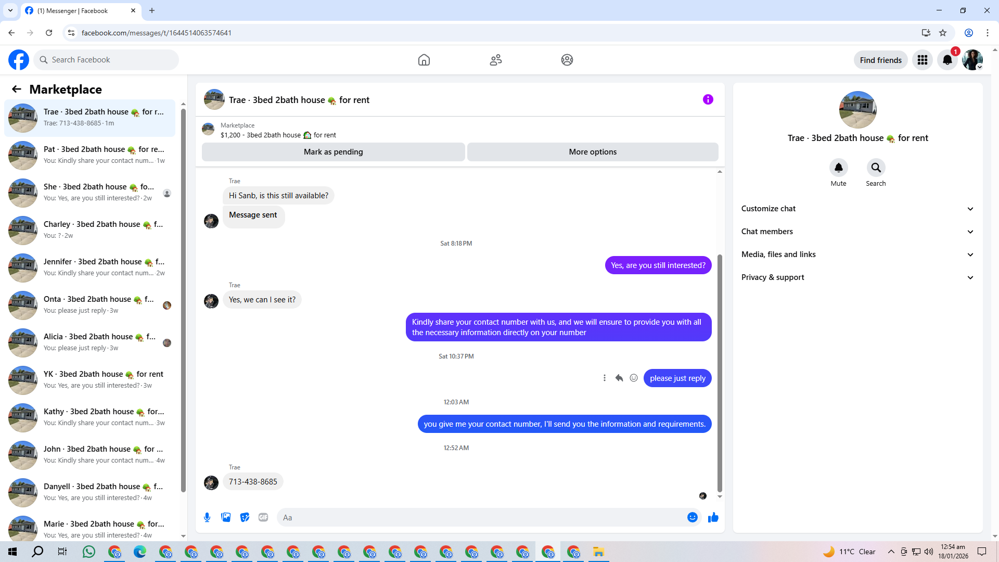Open the emoji picker in message box
Screen dimensions: 999x562
point(692,517)
